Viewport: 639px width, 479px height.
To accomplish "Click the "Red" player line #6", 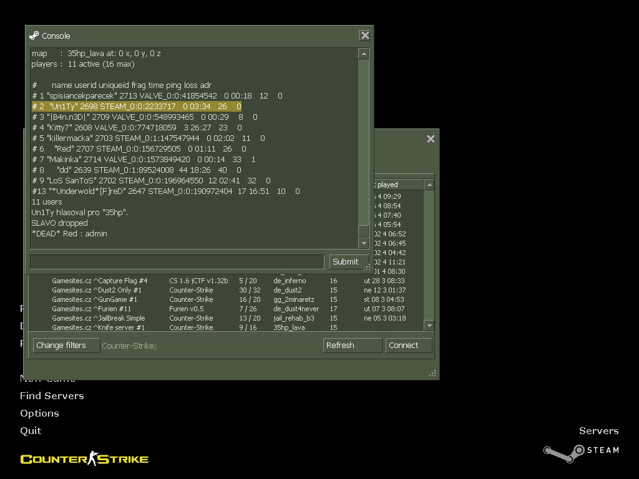I will (139, 148).
